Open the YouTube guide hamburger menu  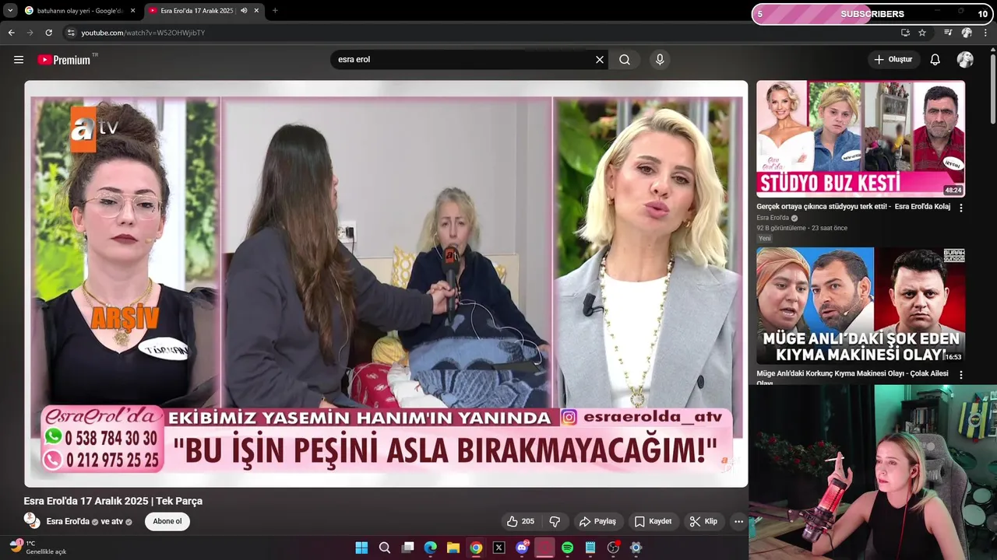pos(19,60)
